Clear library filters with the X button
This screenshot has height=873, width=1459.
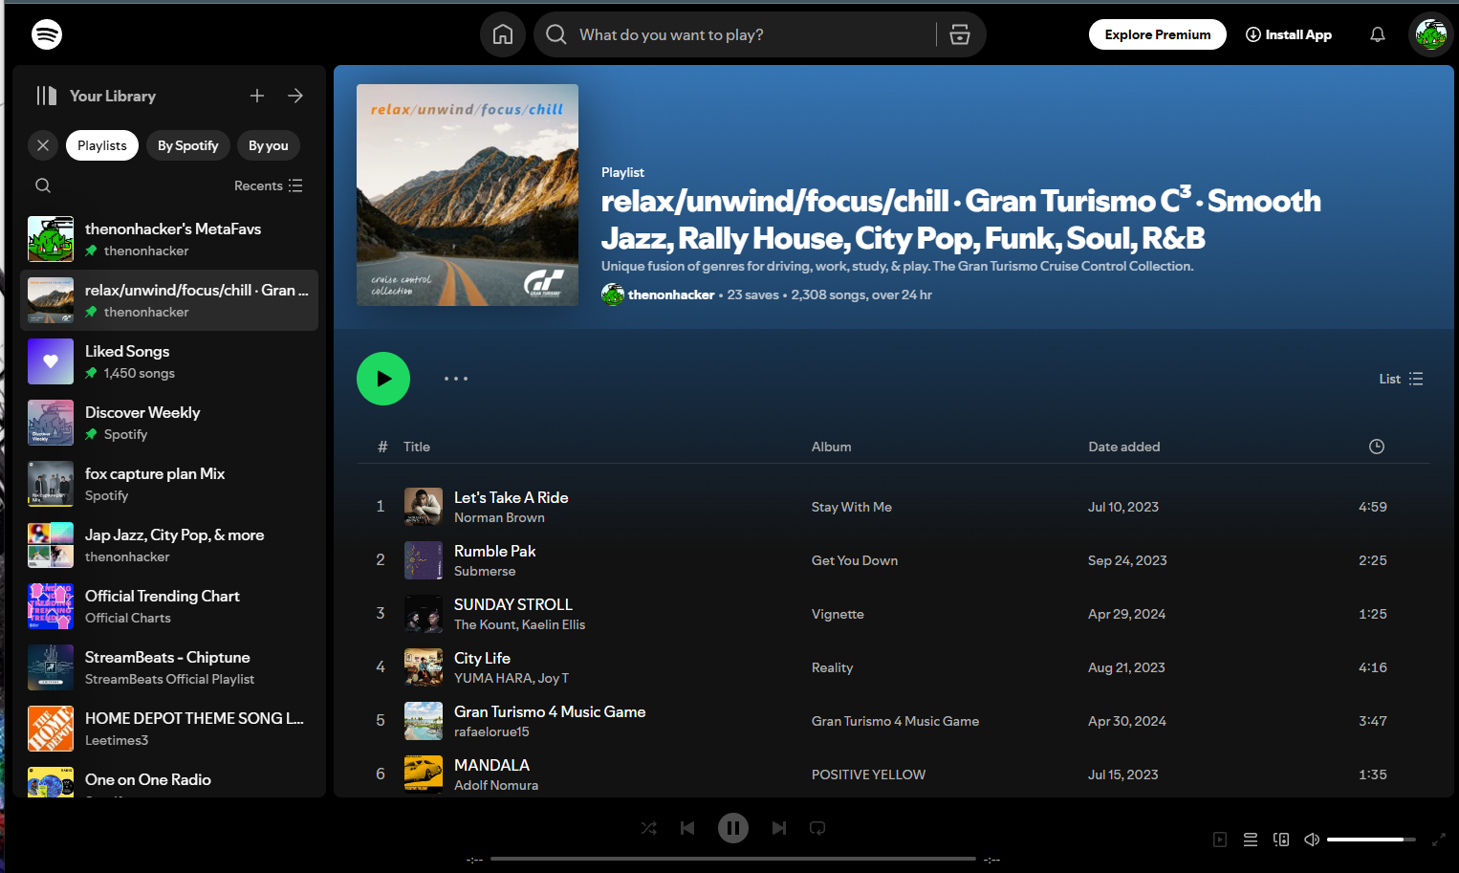pyautogui.click(x=43, y=145)
